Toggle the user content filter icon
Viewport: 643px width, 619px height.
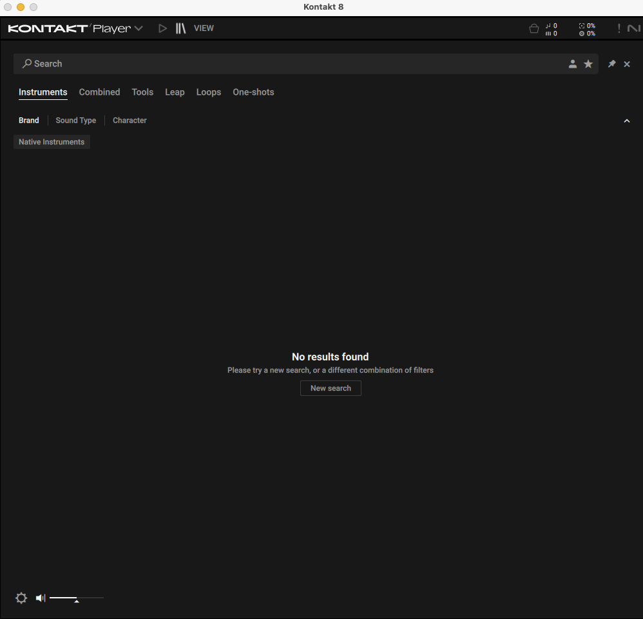(x=573, y=64)
